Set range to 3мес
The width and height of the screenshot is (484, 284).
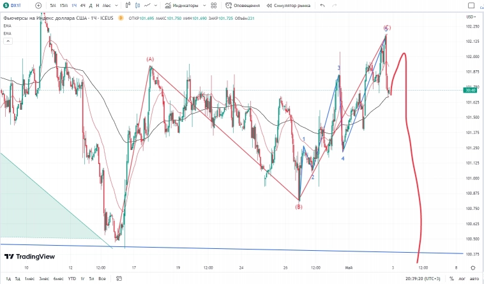coord(44,279)
